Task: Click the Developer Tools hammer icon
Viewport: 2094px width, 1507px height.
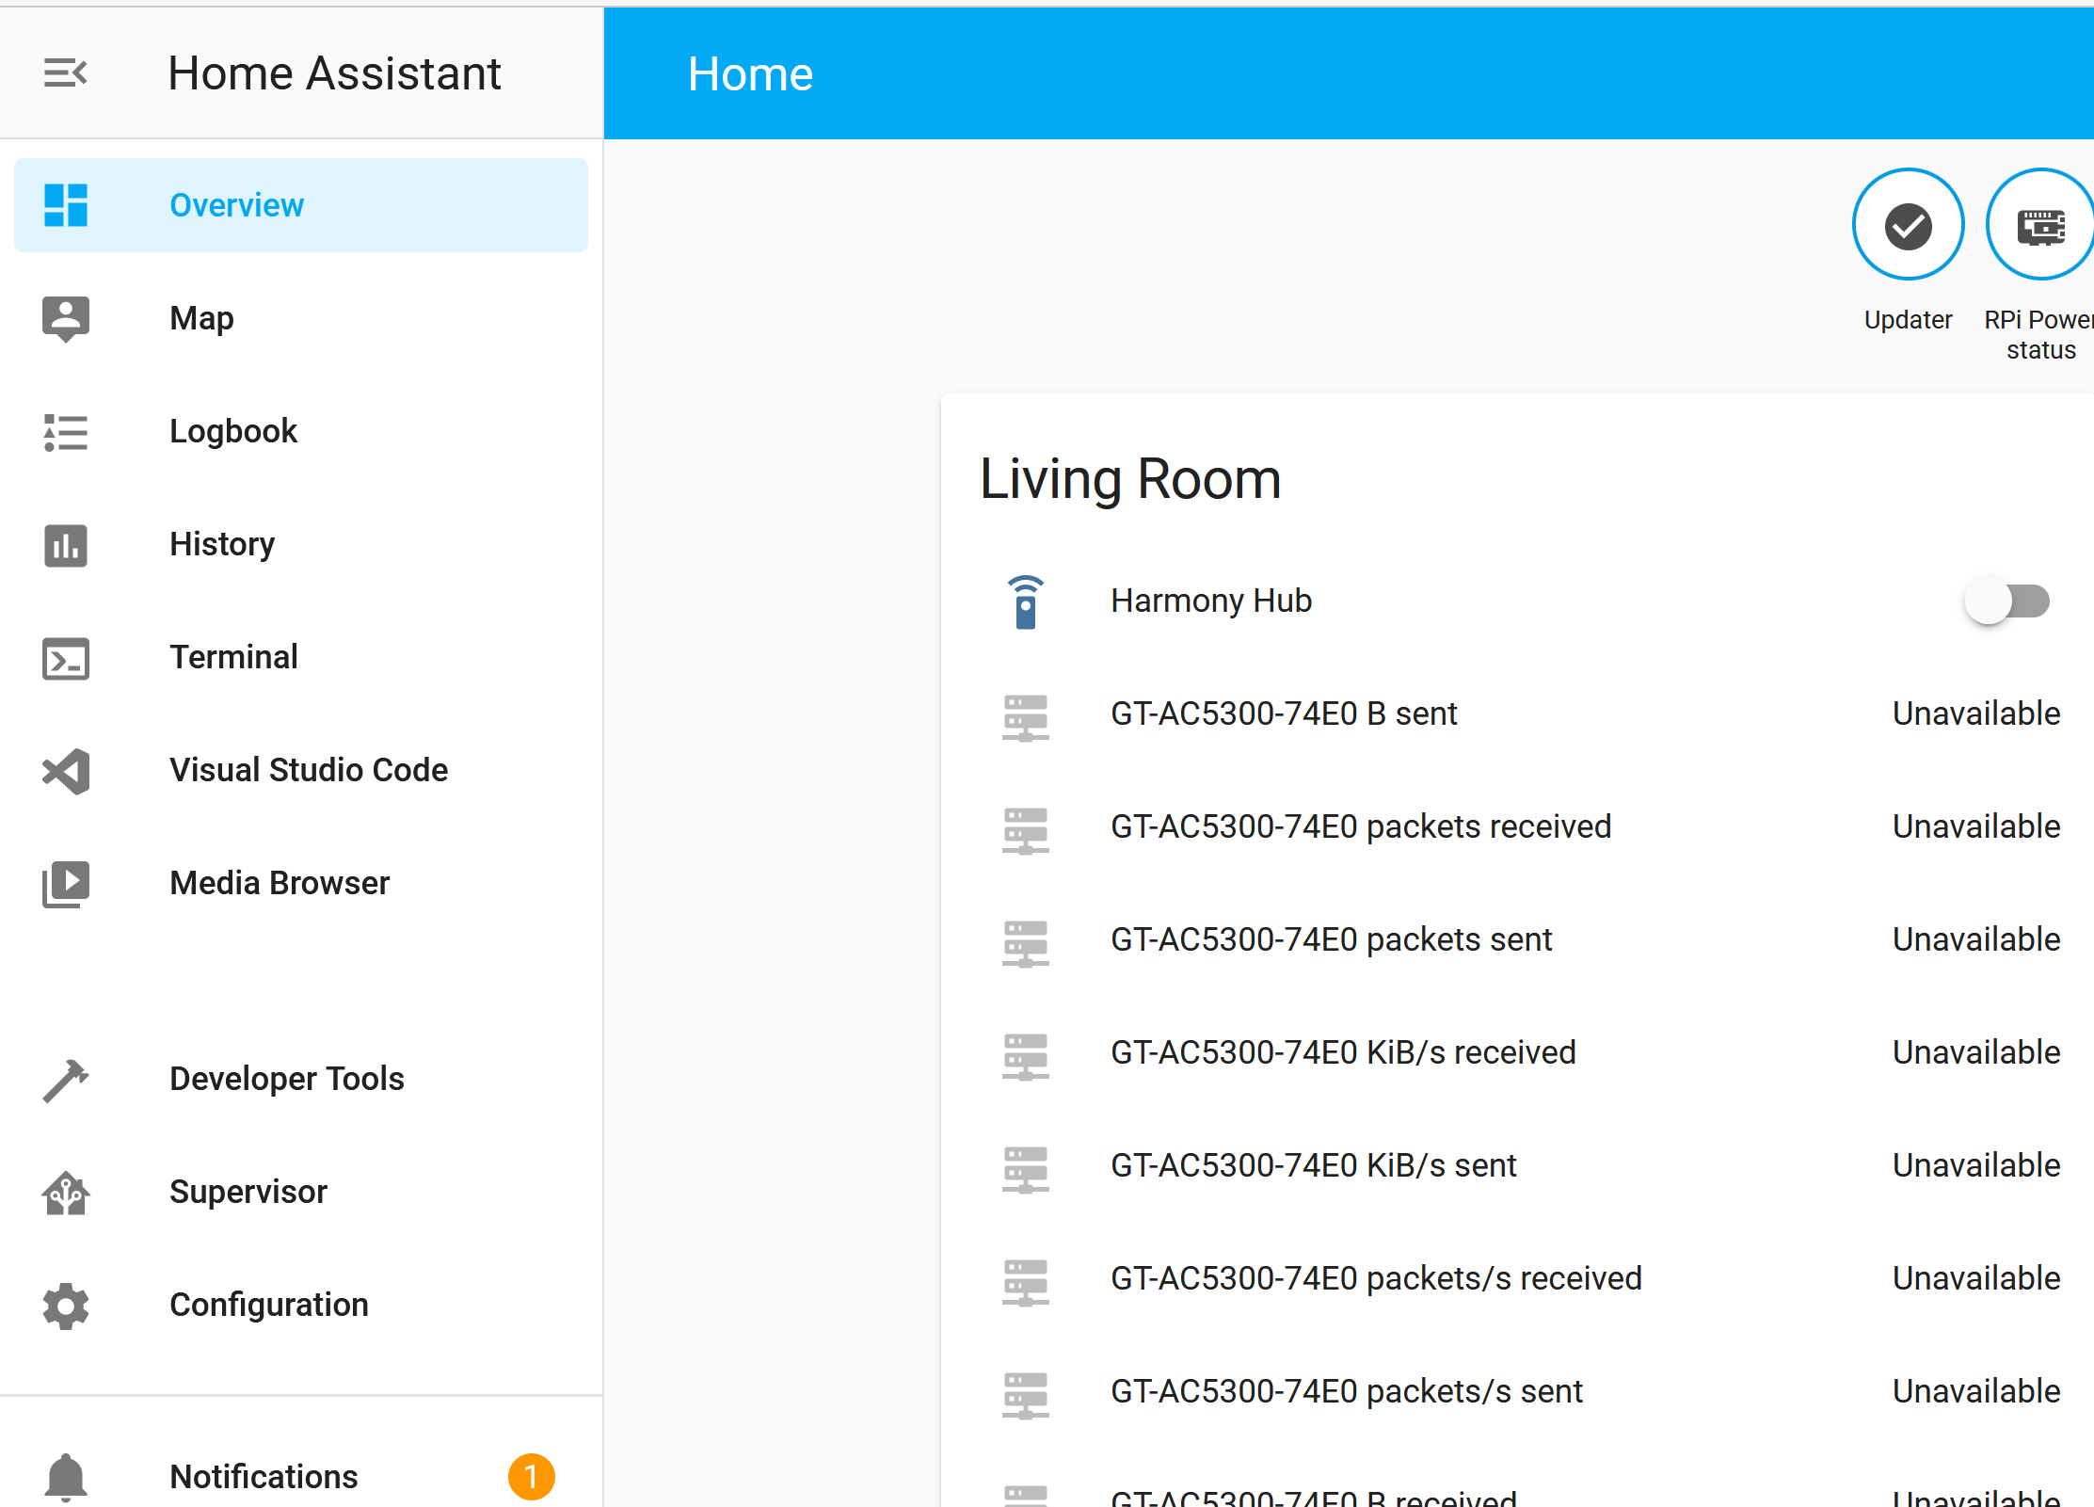Action: (x=66, y=1080)
